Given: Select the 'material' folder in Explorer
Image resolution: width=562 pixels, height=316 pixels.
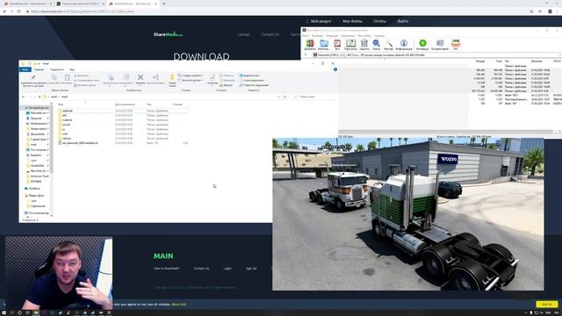Looking at the screenshot, I should pos(67,120).
